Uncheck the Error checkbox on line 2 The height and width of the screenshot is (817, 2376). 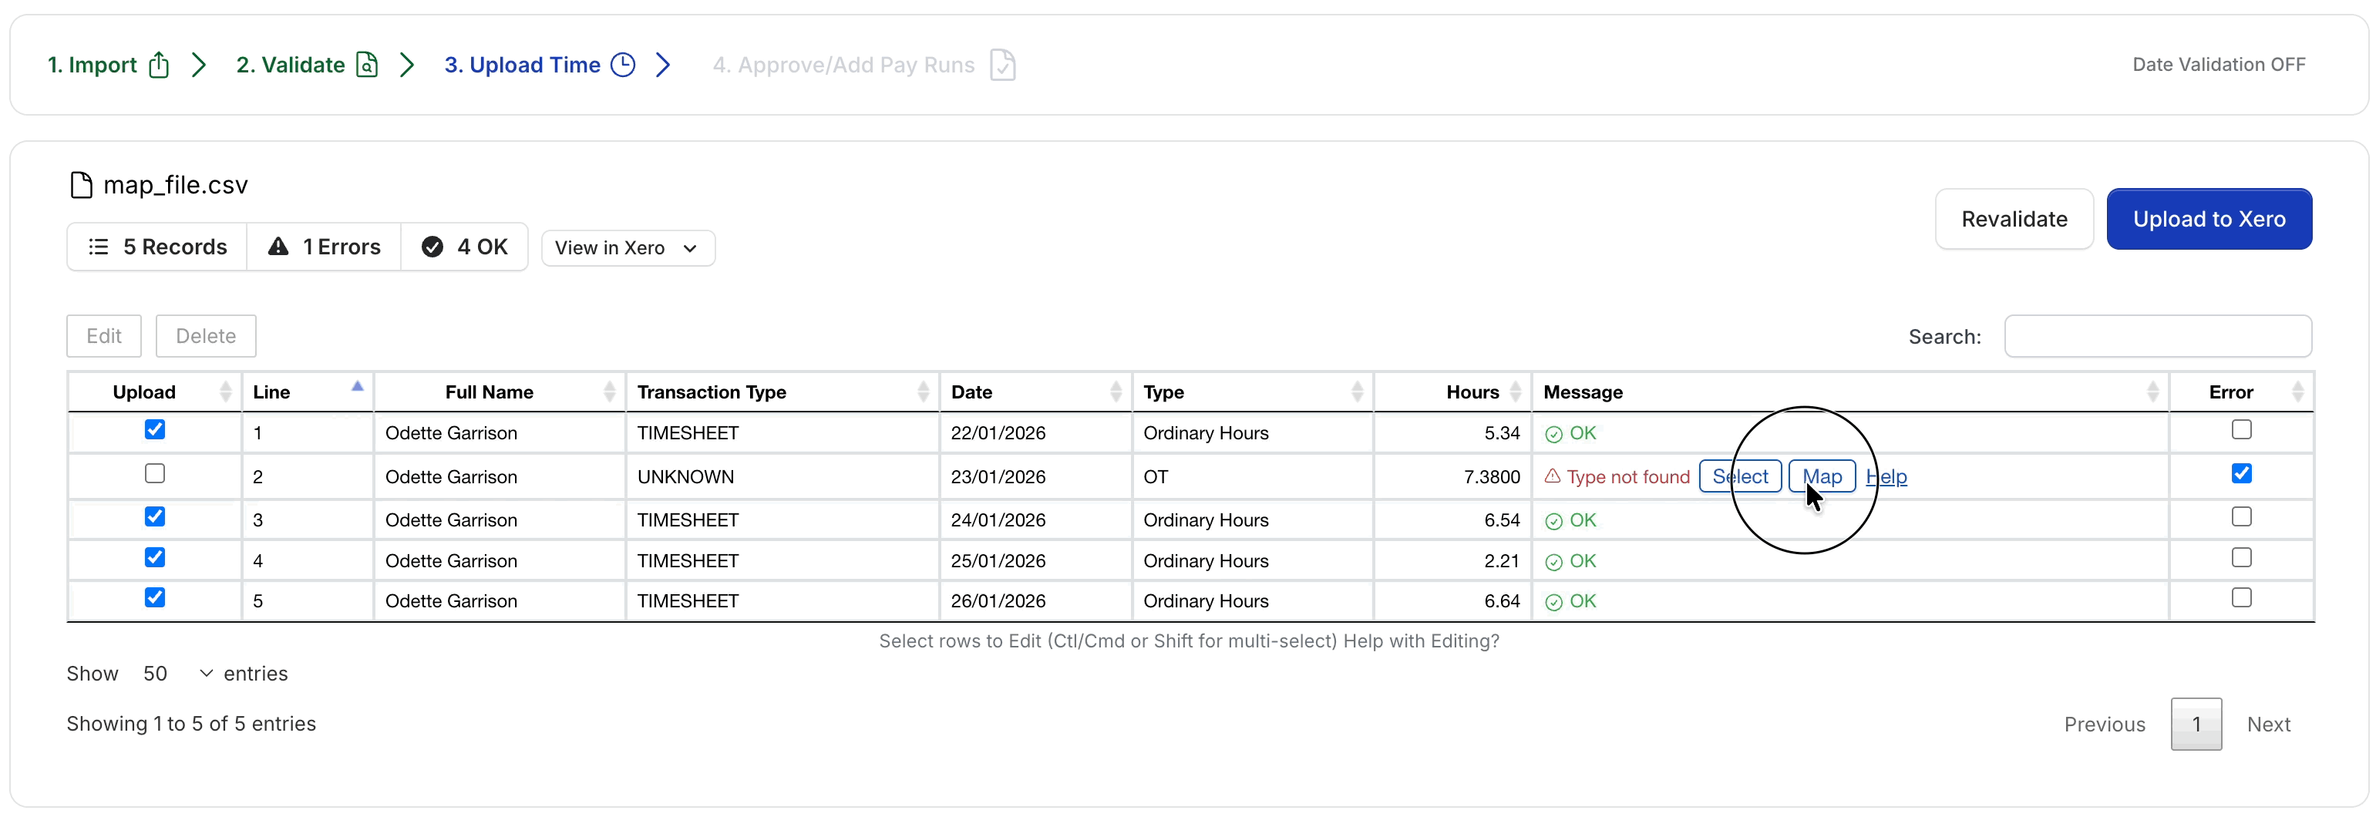click(x=2240, y=474)
